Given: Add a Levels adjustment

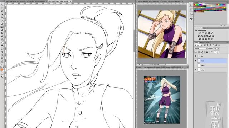Looking at the screenshot, I should tap(203, 33).
